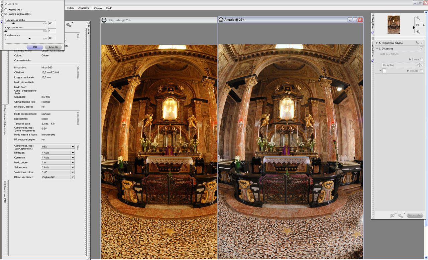428x260 pixels.
Task: Open the Saturazione Auto dropdown
Action: point(58,167)
